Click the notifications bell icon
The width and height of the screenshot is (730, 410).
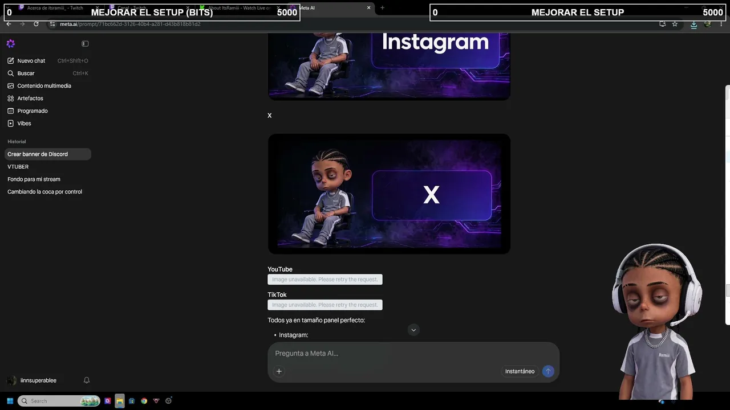click(87, 380)
